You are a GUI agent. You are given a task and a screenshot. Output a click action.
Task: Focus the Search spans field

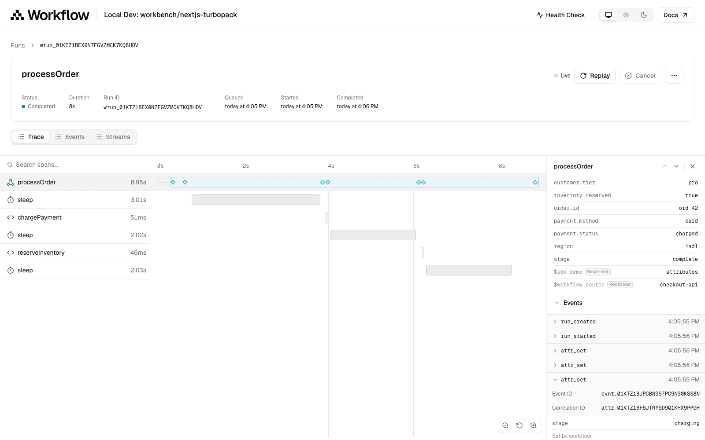(x=75, y=165)
